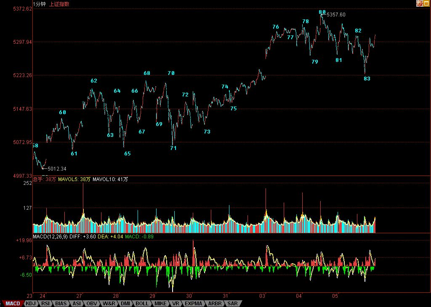The width and height of the screenshot is (431, 307).
Task: Show the EXPMA indicator tab
Action: click(x=193, y=303)
